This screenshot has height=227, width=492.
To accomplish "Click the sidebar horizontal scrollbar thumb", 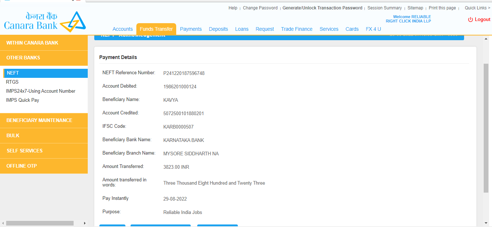I will click(x=40, y=223).
